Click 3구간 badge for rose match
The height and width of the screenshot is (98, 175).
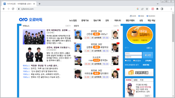coord(96,60)
